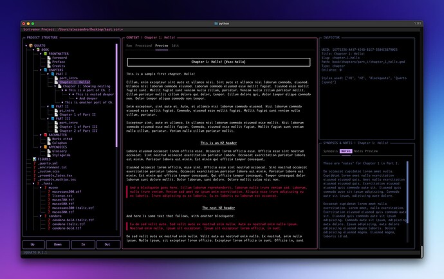This screenshot has width=444, height=279.
Task: Click the Chapter 1: Hello! document icon
Action: tap(57, 82)
